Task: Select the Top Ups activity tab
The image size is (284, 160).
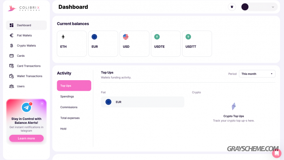Action: tap(74, 85)
